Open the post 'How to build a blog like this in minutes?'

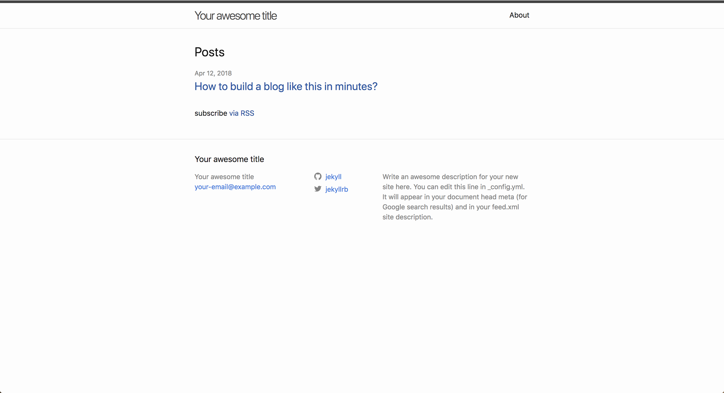(286, 86)
